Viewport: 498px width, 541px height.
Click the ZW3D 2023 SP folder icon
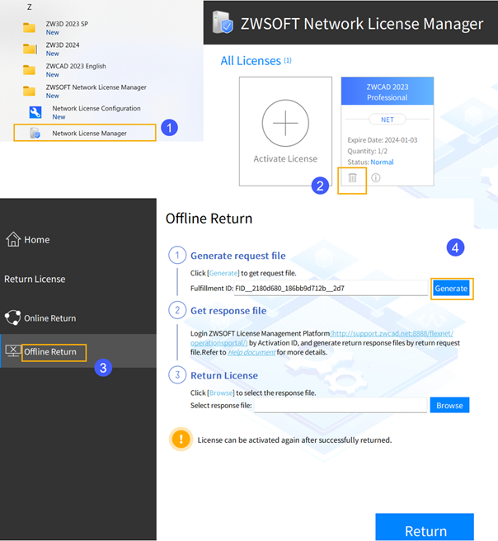point(30,27)
